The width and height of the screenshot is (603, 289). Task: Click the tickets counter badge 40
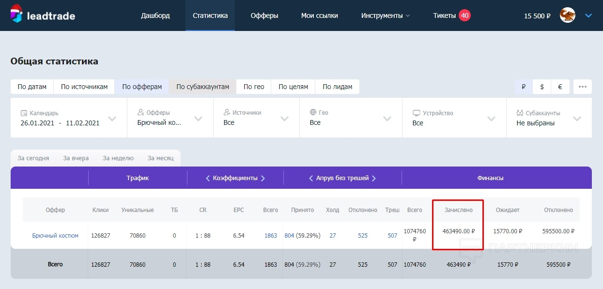pos(464,15)
